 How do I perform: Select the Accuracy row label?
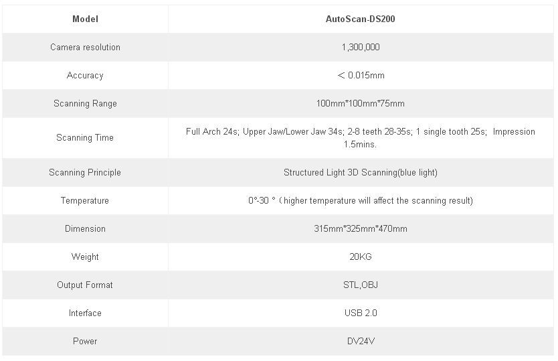(x=85, y=75)
